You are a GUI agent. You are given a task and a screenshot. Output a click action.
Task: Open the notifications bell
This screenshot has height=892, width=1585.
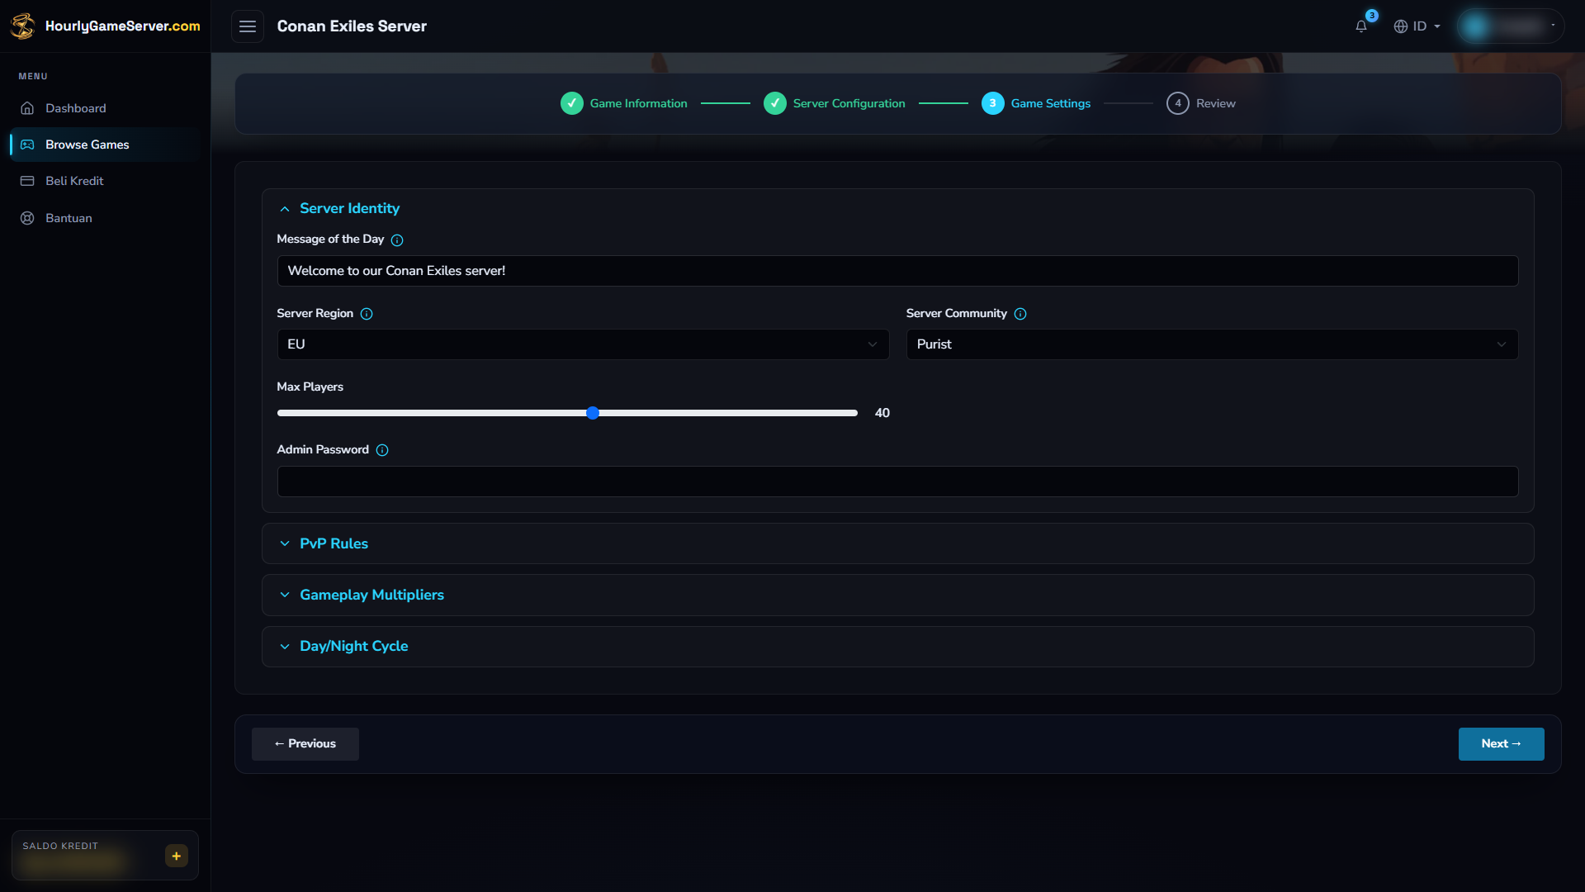coord(1361,26)
